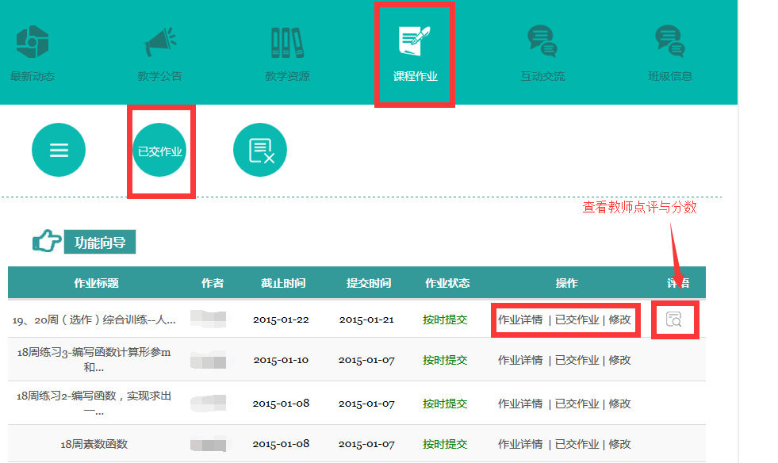Open 已交作业 link for 18周练习3 row
This screenshot has width=778, height=463.
pyautogui.click(x=577, y=360)
